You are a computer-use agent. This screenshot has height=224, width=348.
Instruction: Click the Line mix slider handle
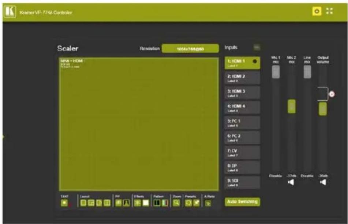[x=307, y=72]
